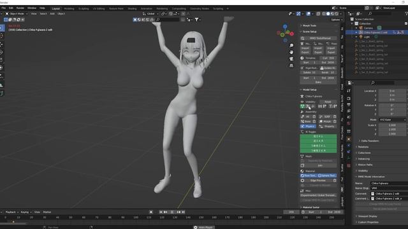Open the Keying dropdown in timeline
The width and height of the screenshot is (408, 229).
click(25, 212)
